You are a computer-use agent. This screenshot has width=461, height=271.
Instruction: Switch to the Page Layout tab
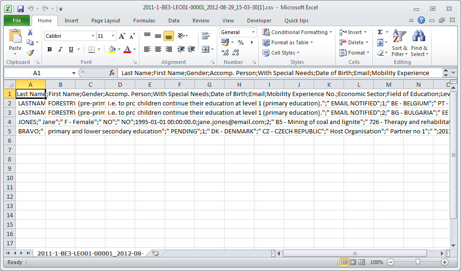(x=105, y=21)
